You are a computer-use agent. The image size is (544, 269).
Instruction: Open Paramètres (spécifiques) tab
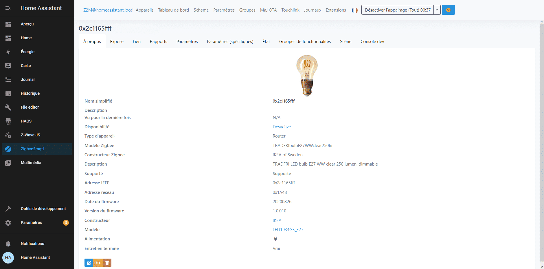pos(230,42)
